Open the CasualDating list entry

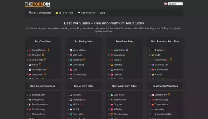tap(79, 74)
